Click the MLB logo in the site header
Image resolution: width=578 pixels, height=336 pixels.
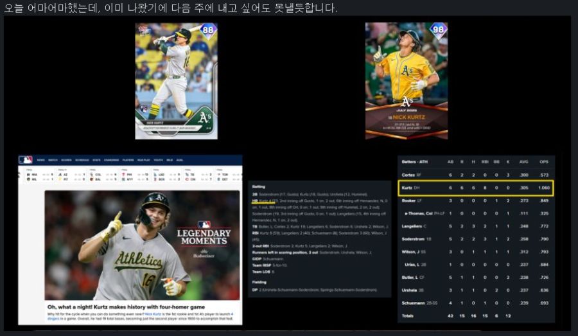(26, 160)
